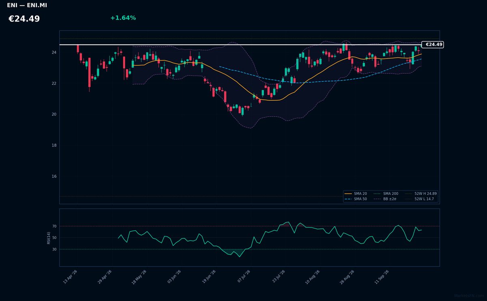Click the 07 Jul '26 date label
The height and width of the screenshot is (301, 487).
click(243, 277)
